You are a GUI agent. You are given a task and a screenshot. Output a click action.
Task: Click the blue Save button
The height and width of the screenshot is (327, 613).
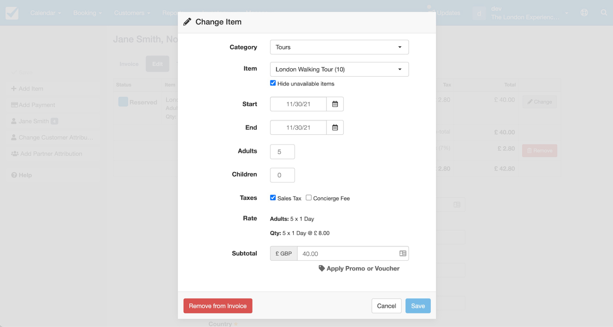(418, 306)
